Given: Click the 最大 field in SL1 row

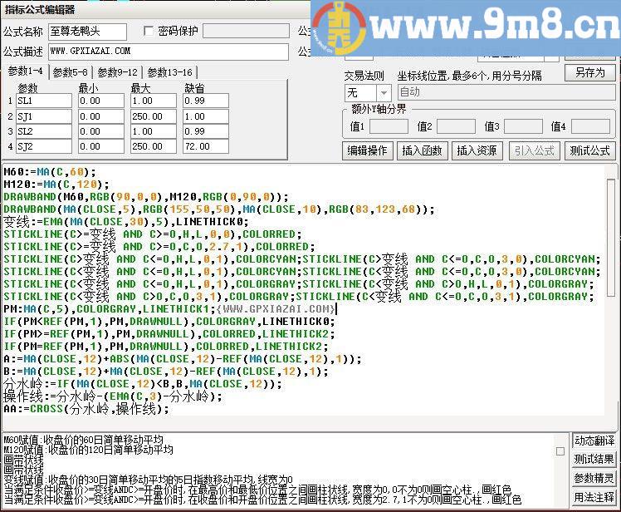Looking at the screenshot, I should (154, 101).
